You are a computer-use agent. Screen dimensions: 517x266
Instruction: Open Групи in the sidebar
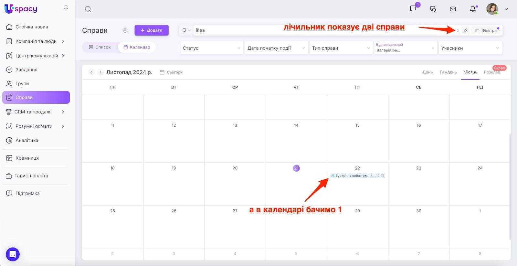click(22, 83)
